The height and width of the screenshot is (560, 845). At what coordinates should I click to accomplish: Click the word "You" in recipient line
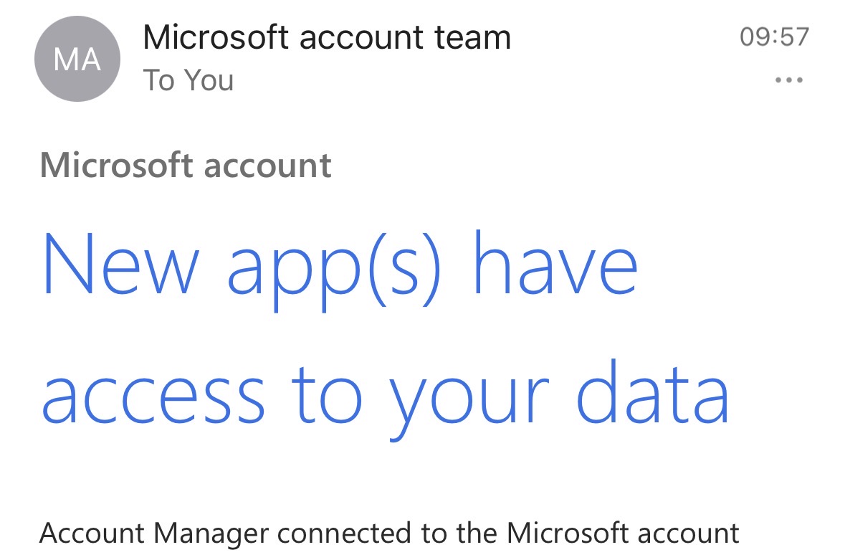click(x=209, y=80)
